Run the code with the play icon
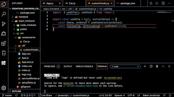This screenshot has width=174, height=97. click(157, 3)
